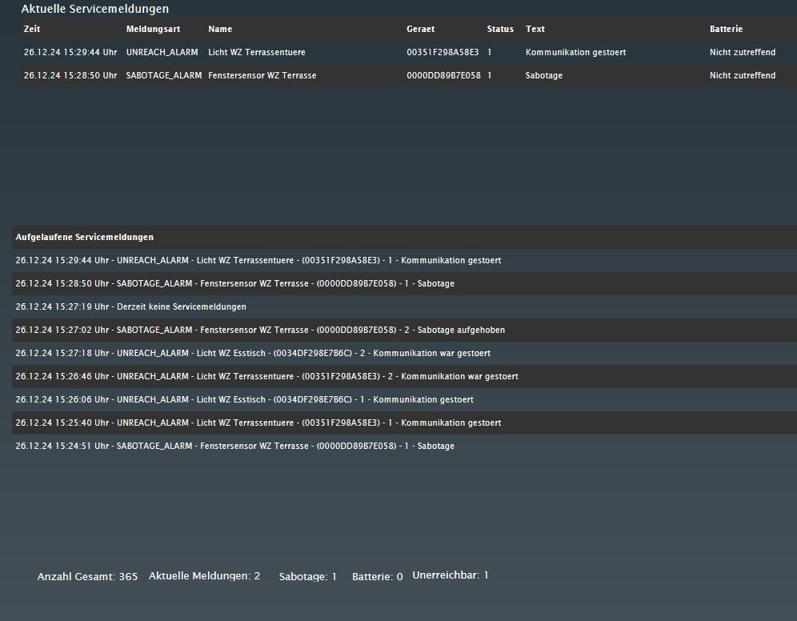The width and height of the screenshot is (797, 621).
Task: Click table name cell 'Fenstersensor WZ Terrasse'
Action: pos(262,76)
